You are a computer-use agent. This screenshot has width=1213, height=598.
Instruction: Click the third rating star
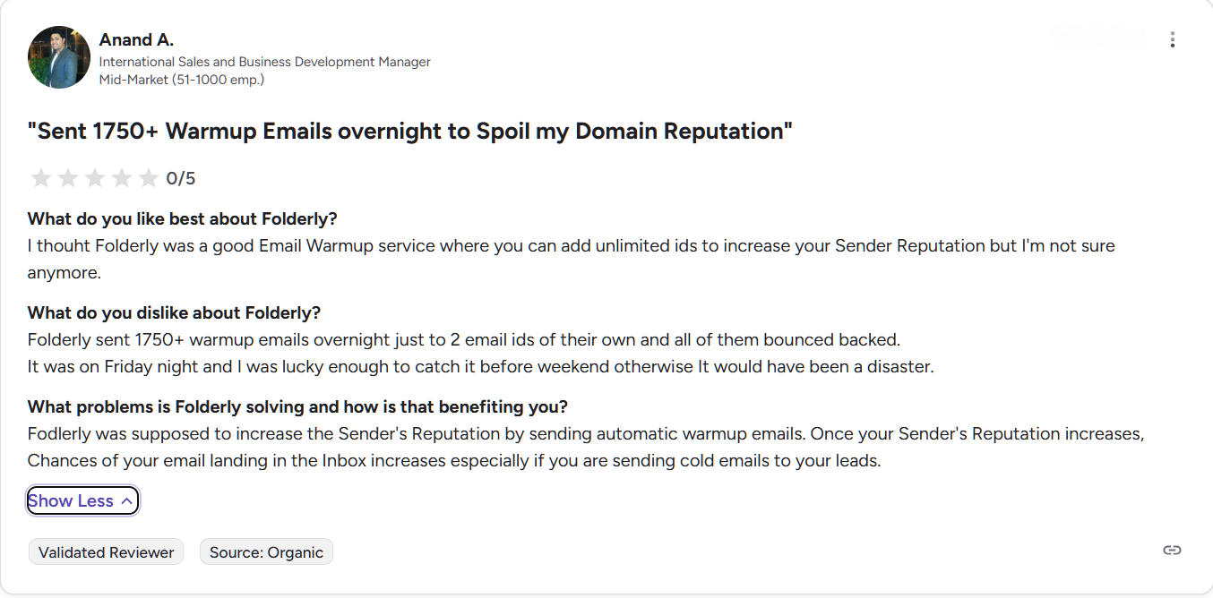(x=95, y=178)
